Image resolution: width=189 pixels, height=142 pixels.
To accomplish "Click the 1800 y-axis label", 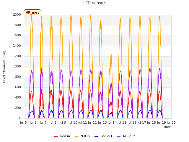I will 17,25.
